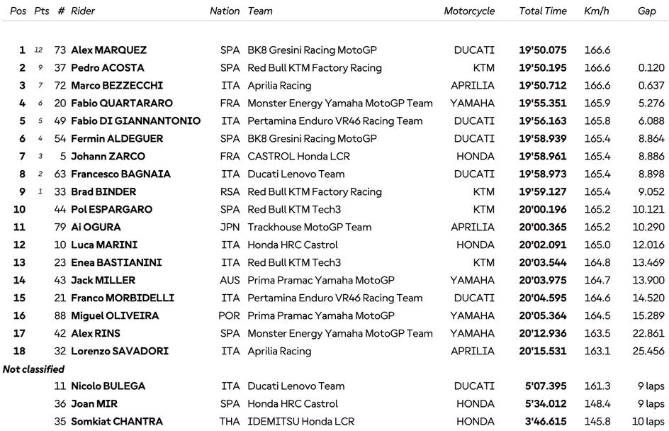The width and height of the screenshot is (669, 431).
Task: Select Johann ZARCO's team CASTROL Honda LCR
Action: [x=299, y=157]
